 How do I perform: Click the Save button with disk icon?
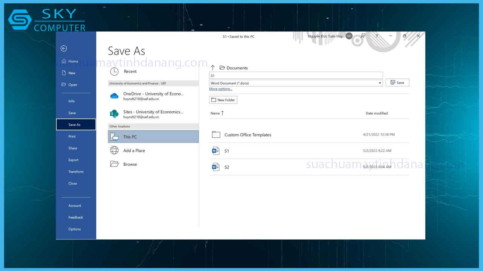tap(397, 82)
